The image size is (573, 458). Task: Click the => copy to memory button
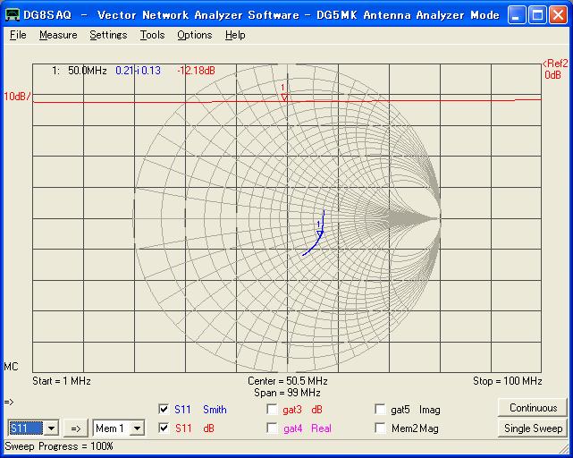[x=76, y=428]
